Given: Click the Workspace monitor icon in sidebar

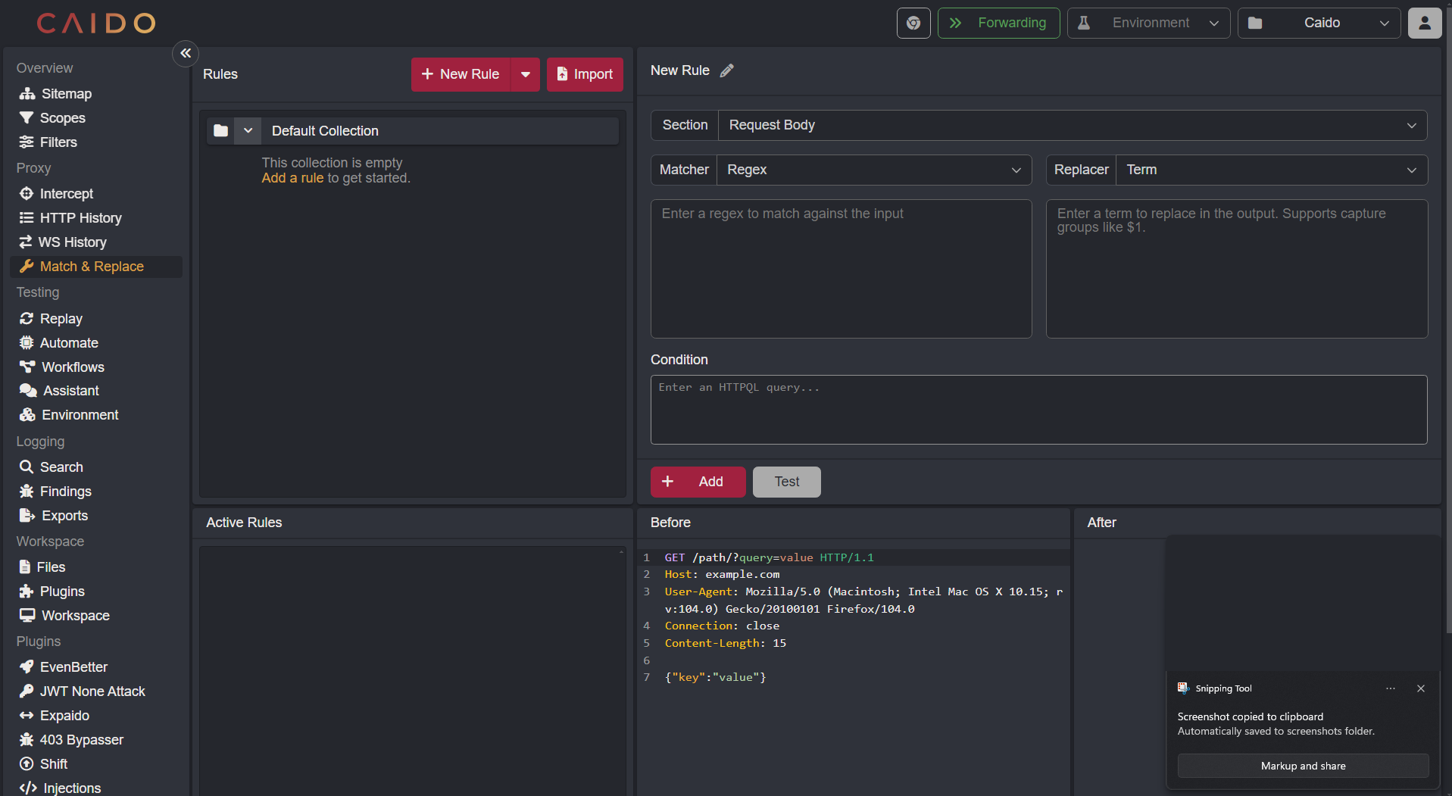Looking at the screenshot, I should [x=27, y=616].
